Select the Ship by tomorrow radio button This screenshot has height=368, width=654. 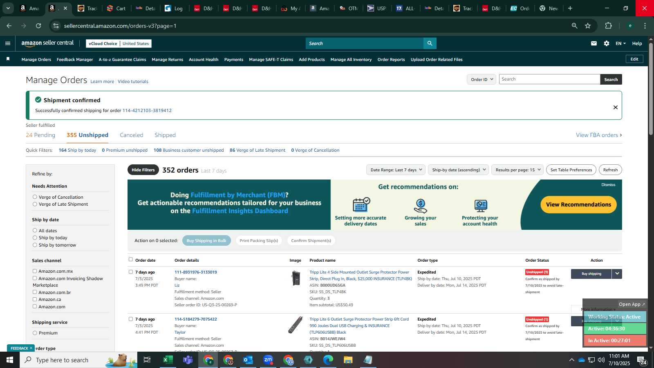(35, 245)
